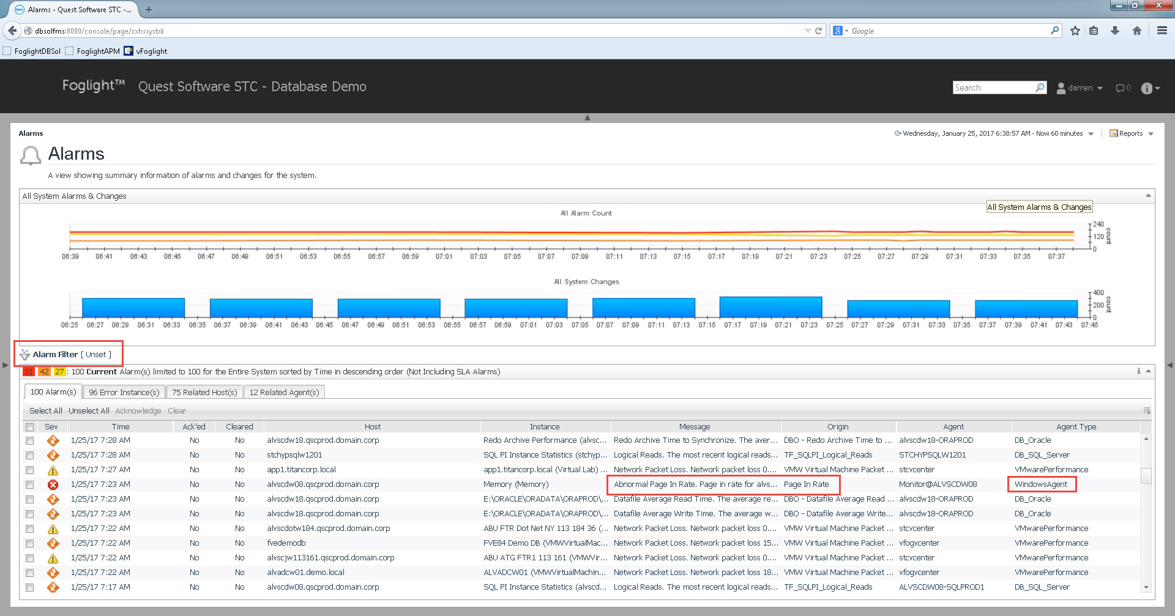Click the Alarms bell icon

31,155
